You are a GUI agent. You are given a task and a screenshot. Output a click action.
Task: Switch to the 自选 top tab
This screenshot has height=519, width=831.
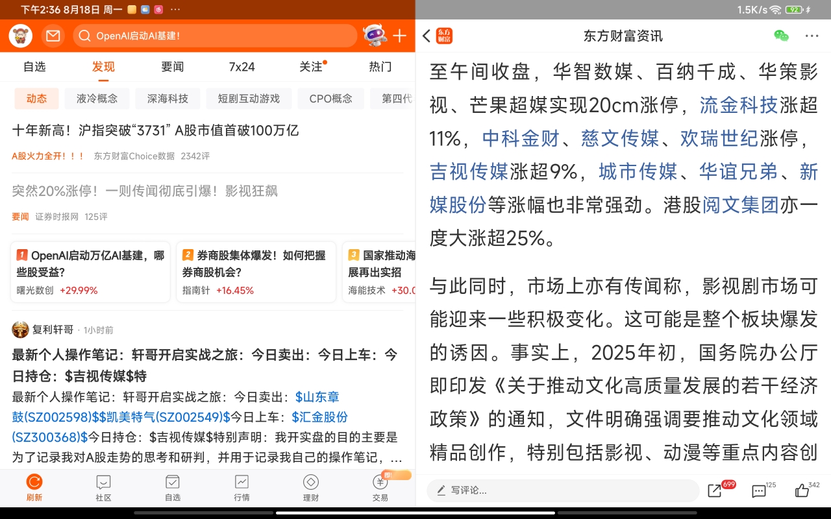(34, 67)
